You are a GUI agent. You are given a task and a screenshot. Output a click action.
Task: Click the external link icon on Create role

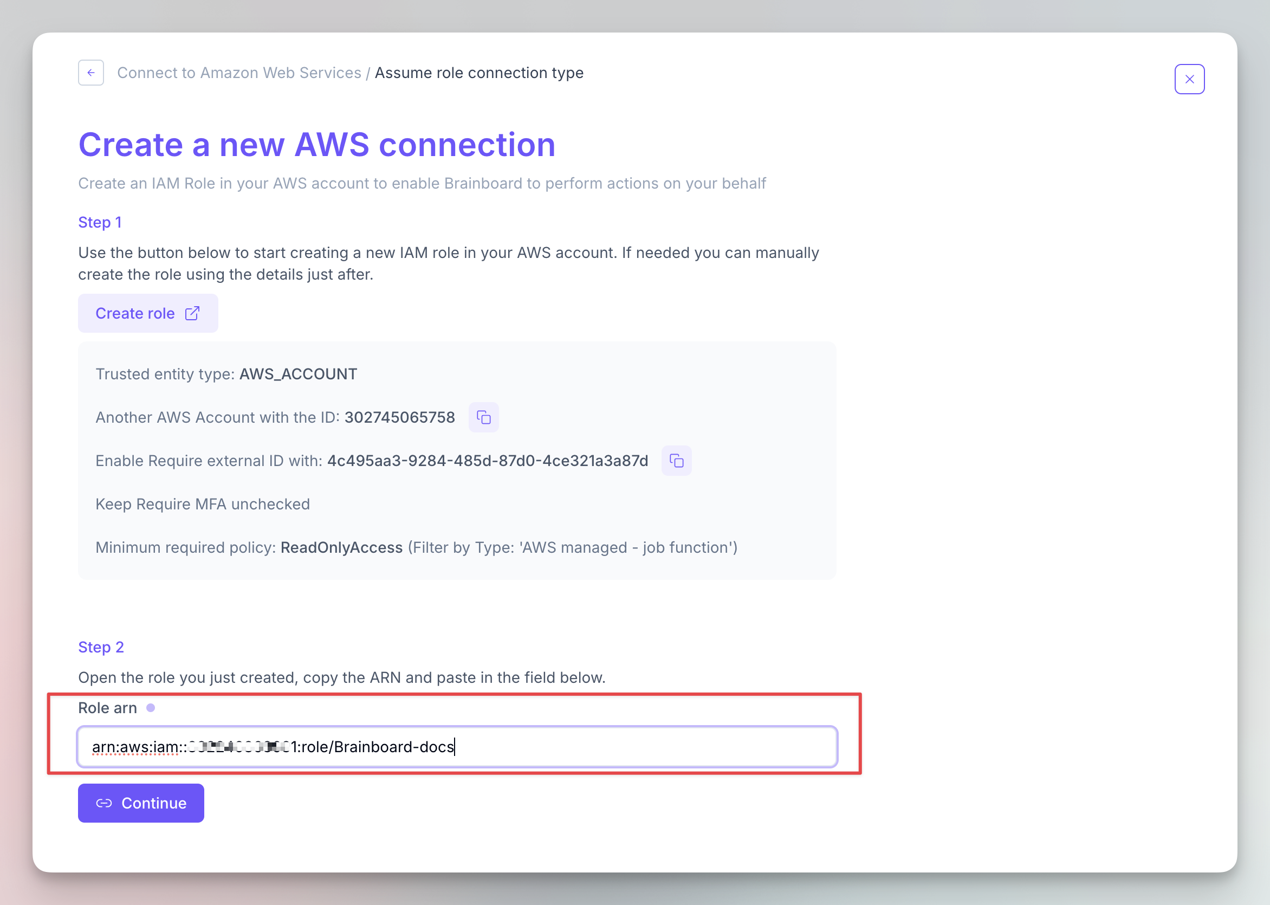coord(192,313)
